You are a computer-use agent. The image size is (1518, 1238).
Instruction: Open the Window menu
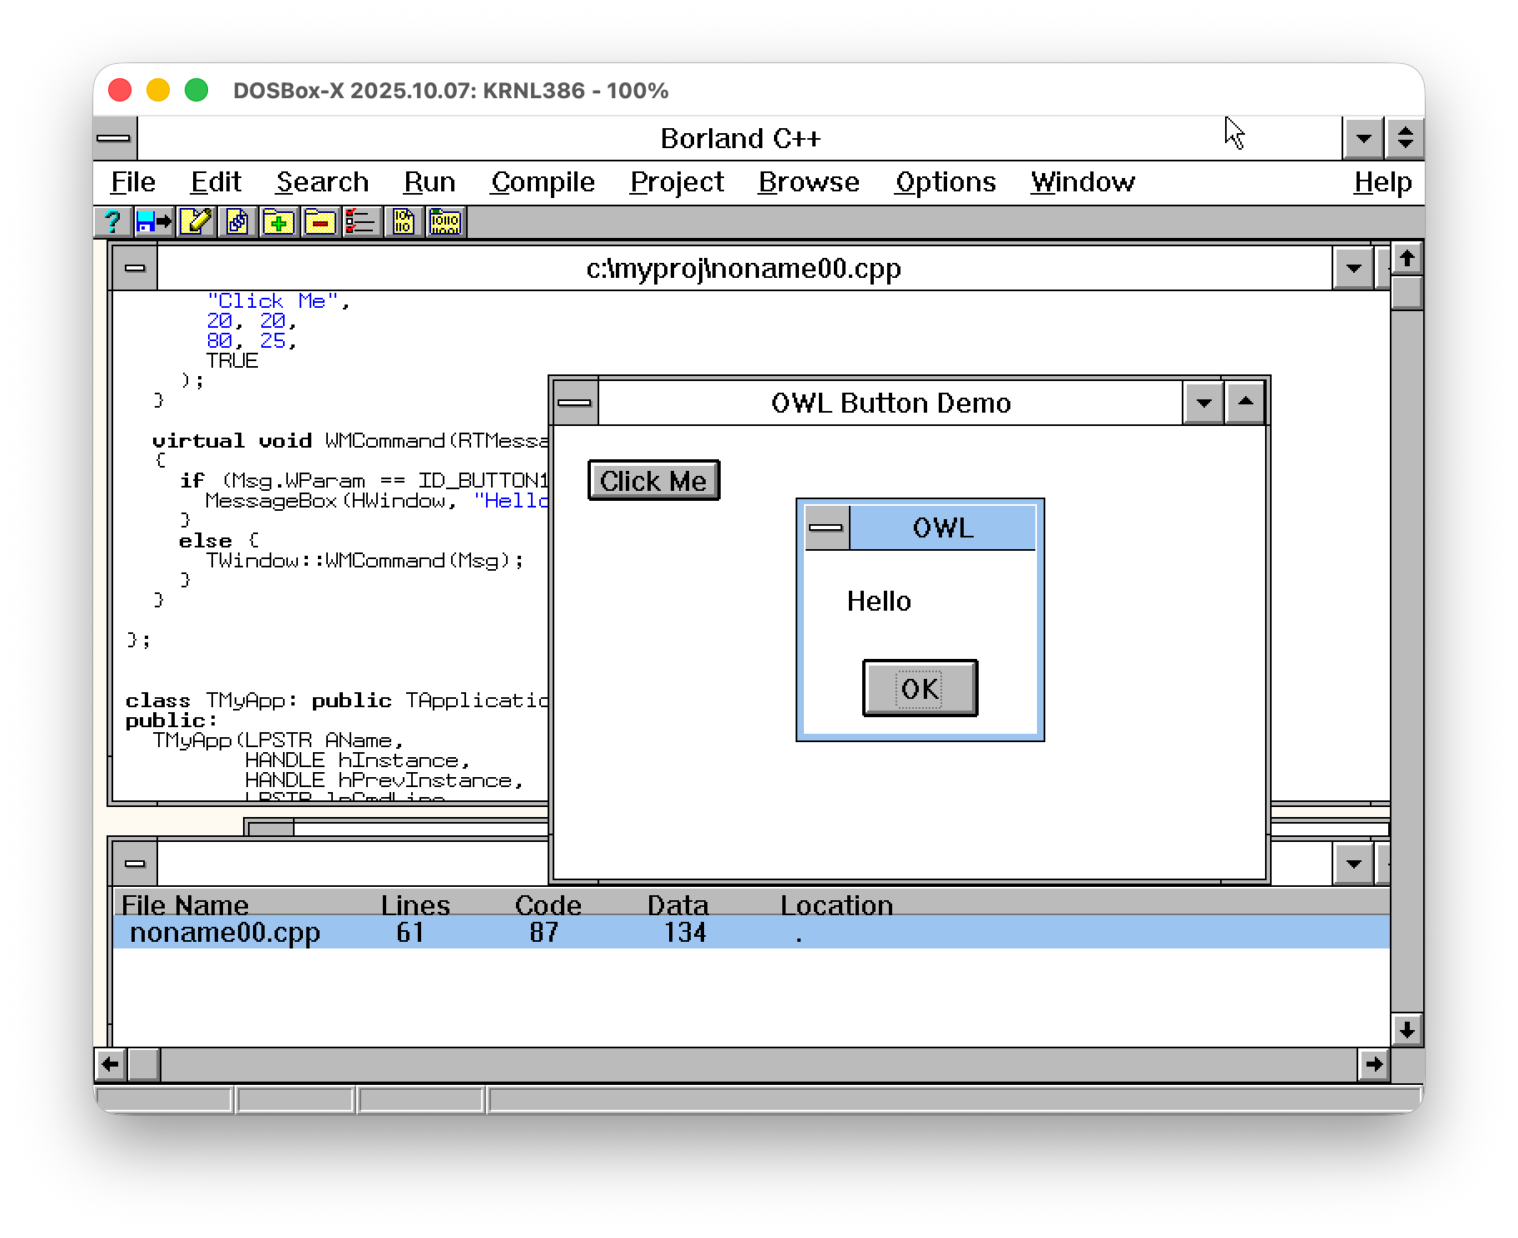click(x=1083, y=181)
